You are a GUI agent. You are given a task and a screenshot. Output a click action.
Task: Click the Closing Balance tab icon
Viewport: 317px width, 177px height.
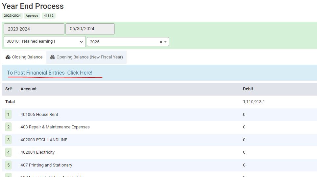tap(8, 57)
